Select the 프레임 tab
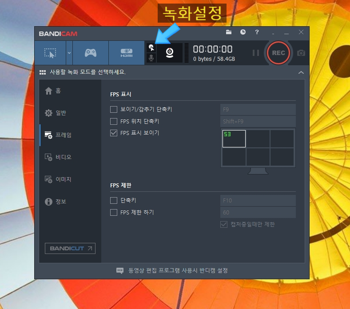350x309 pixels. point(70,135)
